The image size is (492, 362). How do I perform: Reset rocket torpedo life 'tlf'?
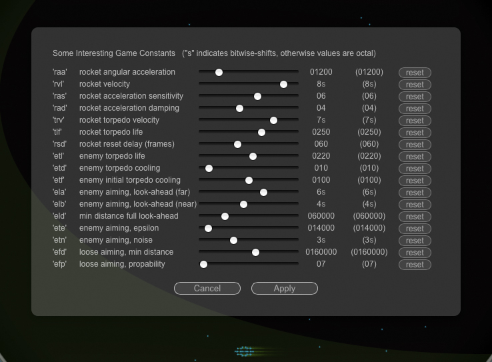pos(415,133)
